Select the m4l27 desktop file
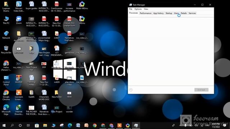Viewport: 230px width, 129px height. 57,35
